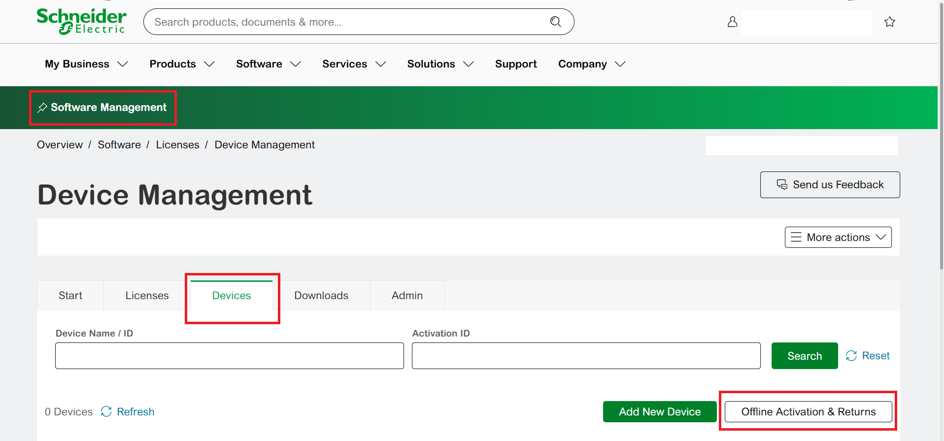Expand the My Business menu
This screenshot has height=441, width=944.
tap(86, 64)
